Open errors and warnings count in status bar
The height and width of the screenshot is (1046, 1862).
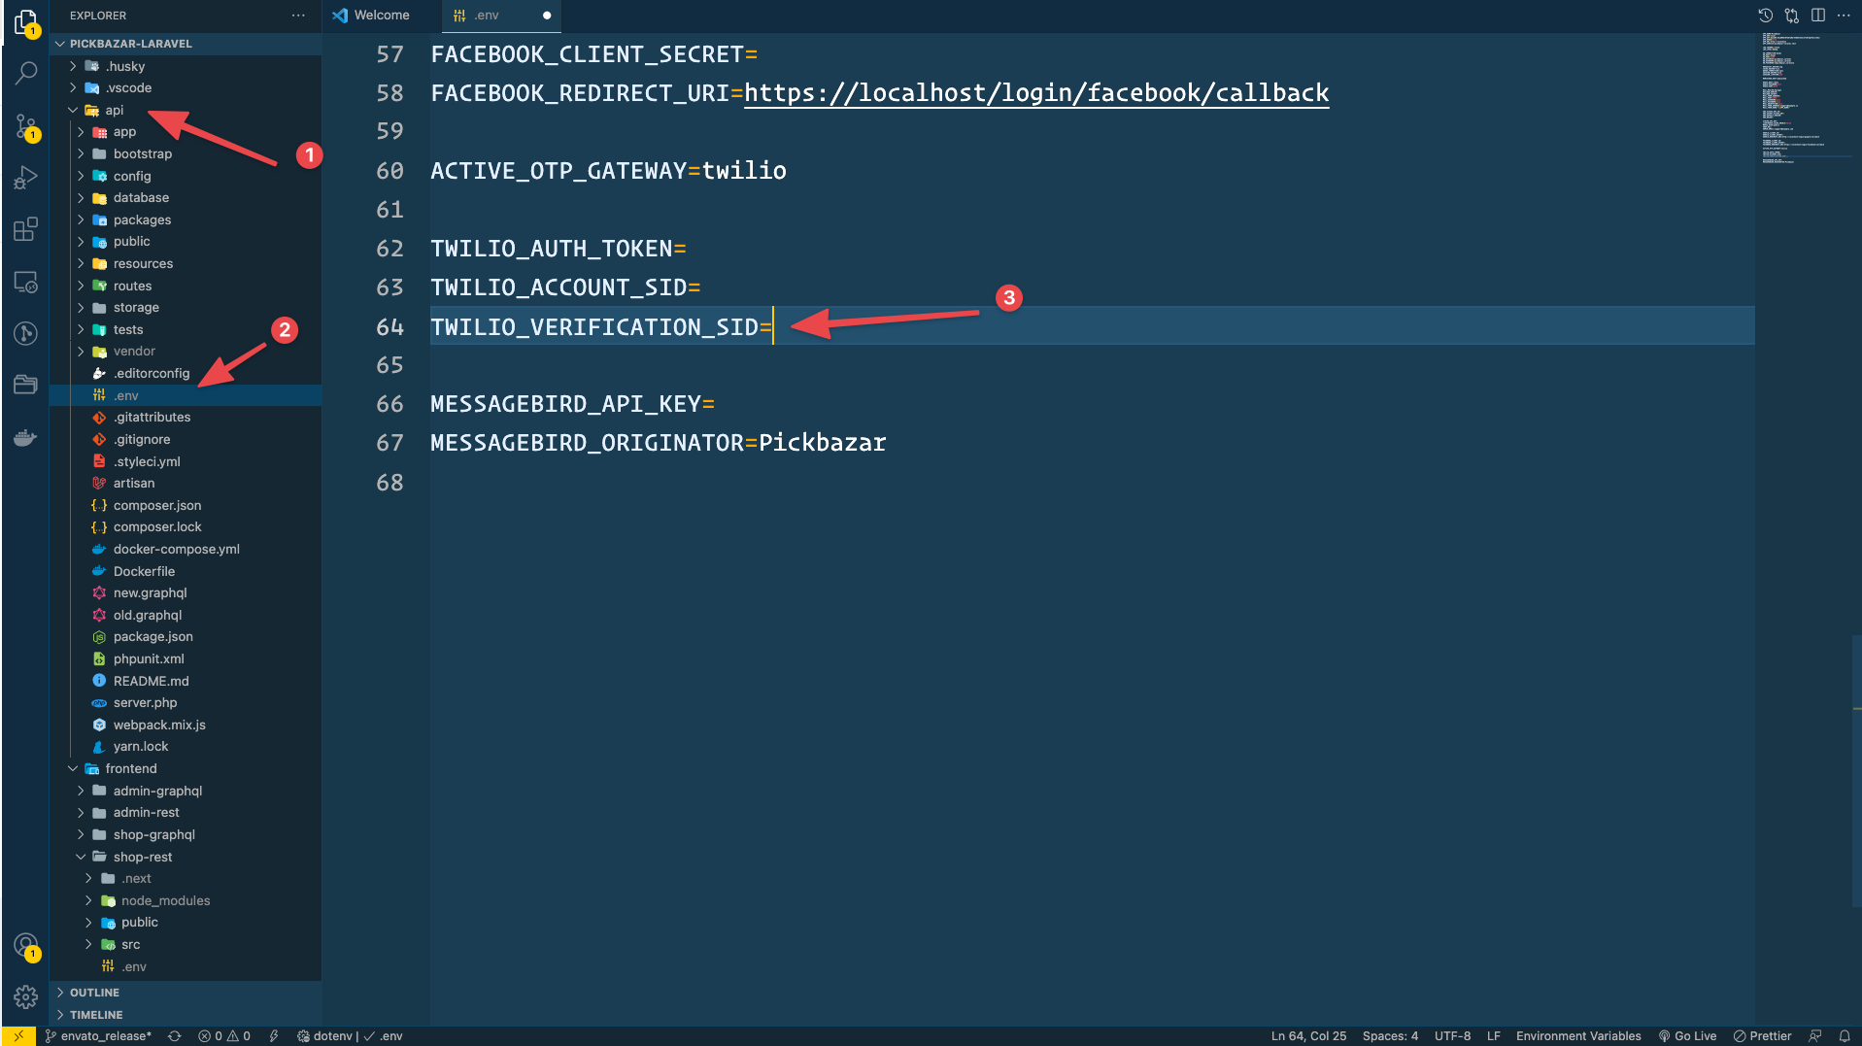pos(224,1035)
